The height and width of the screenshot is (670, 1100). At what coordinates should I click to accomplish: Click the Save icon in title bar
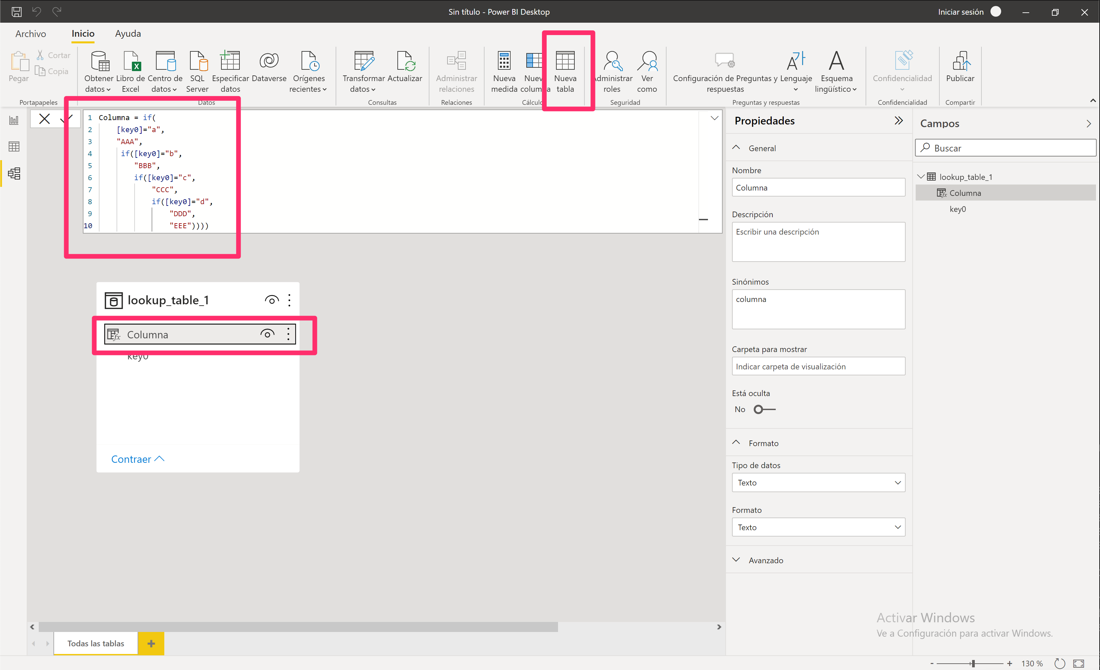click(x=16, y=12)
